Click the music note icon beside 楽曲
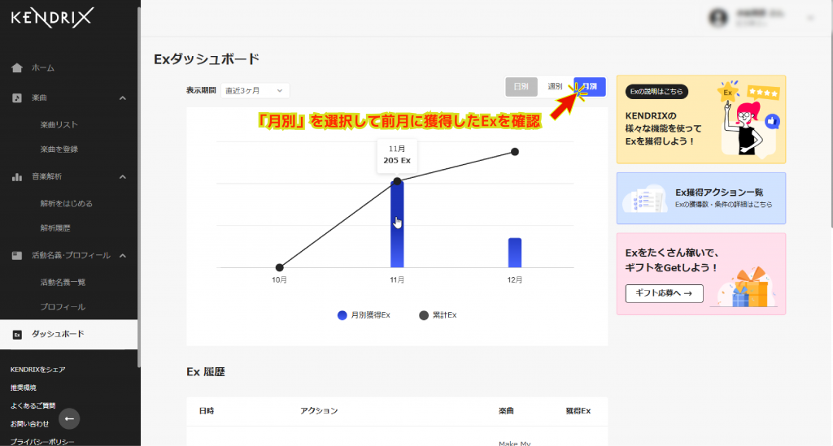Viewport: 833px width, 446px height. pos(17,97)
